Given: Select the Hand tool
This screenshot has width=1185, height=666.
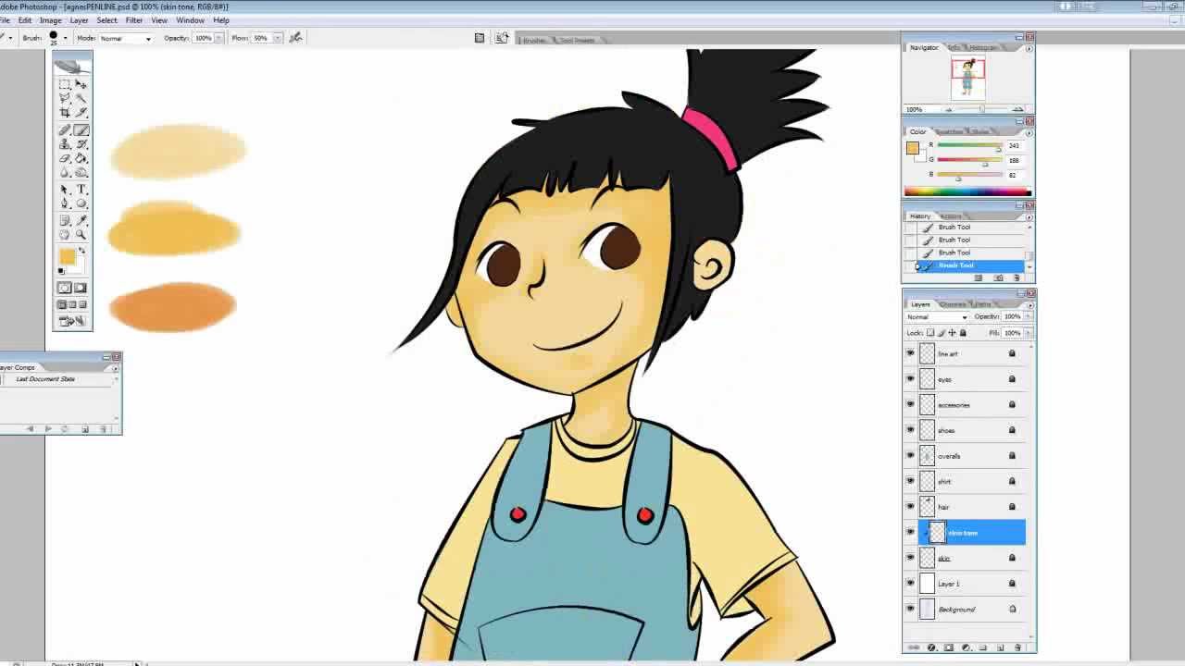Looking at the screenshot, I should 65,235.
